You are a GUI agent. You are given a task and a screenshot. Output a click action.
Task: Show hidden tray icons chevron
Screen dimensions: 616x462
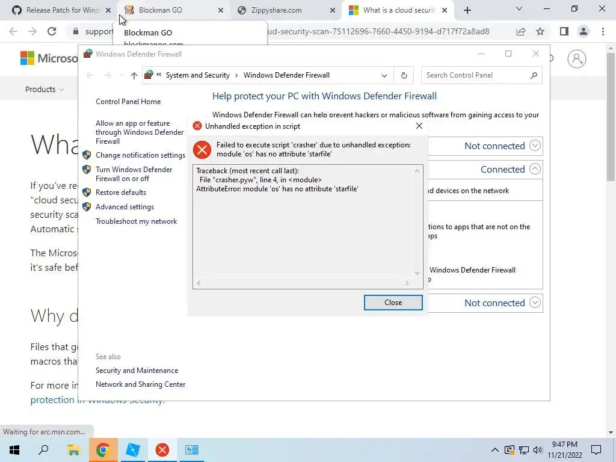click(494, 450)
